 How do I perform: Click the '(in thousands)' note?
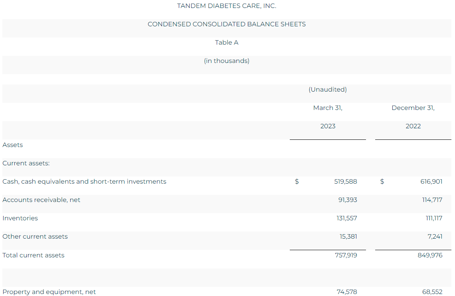pyautogui.click(x=227, y=61)
